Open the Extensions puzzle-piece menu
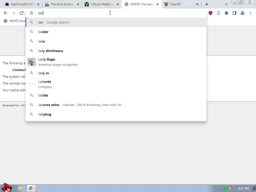The width and height of the screenshot is (256, 192). tap(226, 13)
